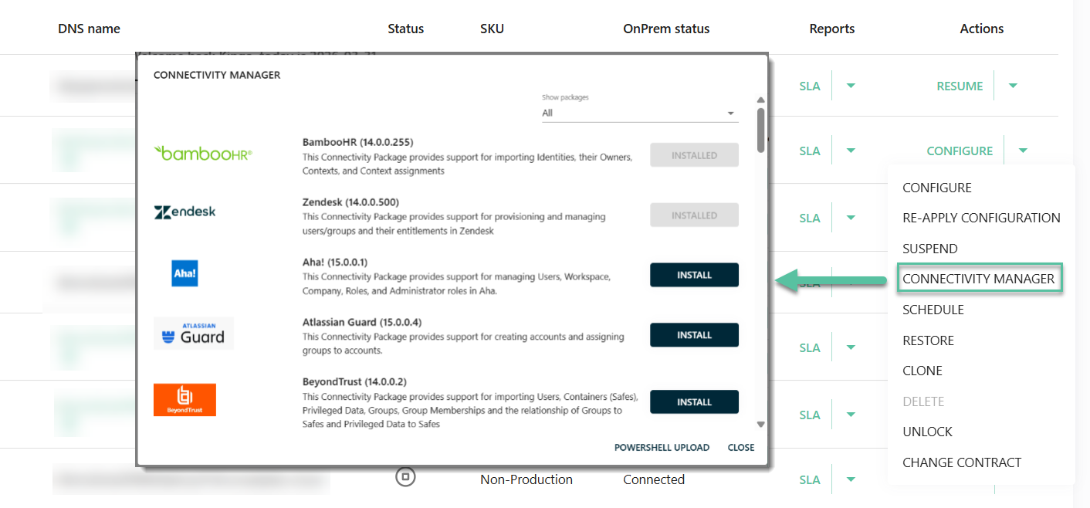Open SLA reports dropdown arrow in RESUME row

(851, 86)
